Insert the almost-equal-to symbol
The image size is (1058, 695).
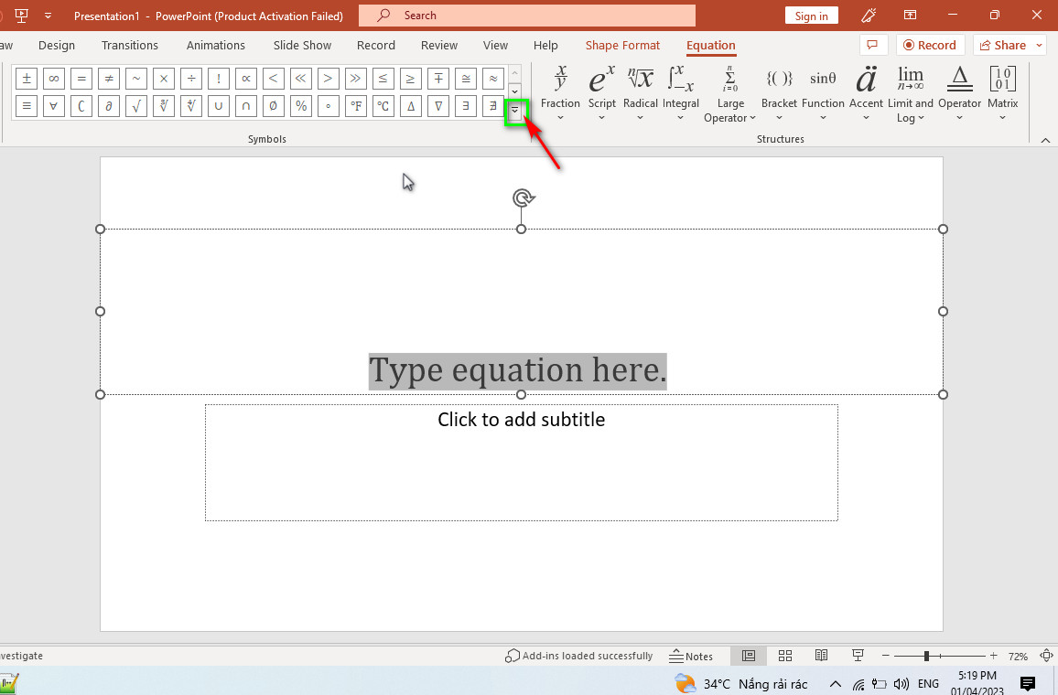493,79
